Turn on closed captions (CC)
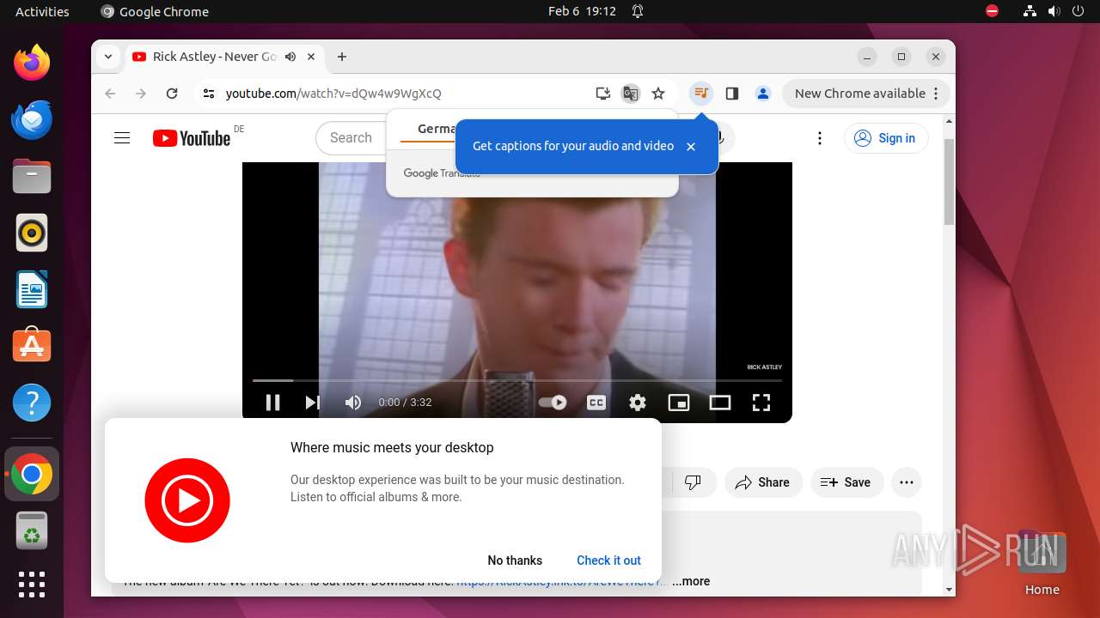This screenshot has height=618, width=1100. click(596, 403)
